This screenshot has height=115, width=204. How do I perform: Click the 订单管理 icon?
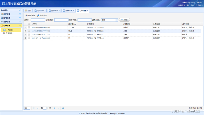(x=2, y=26)
